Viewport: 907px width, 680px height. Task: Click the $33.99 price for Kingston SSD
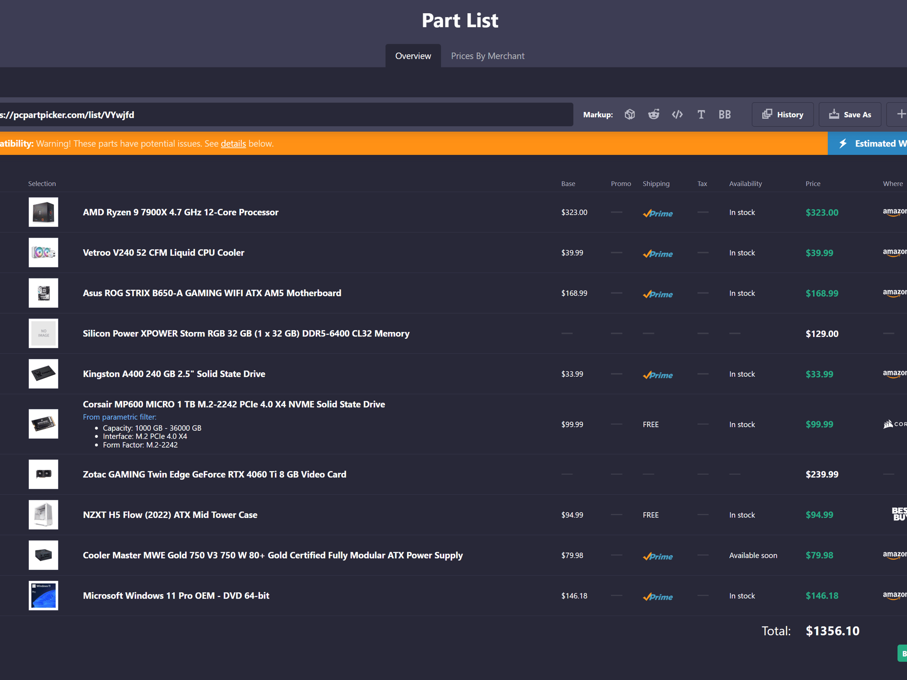(819, 374)
